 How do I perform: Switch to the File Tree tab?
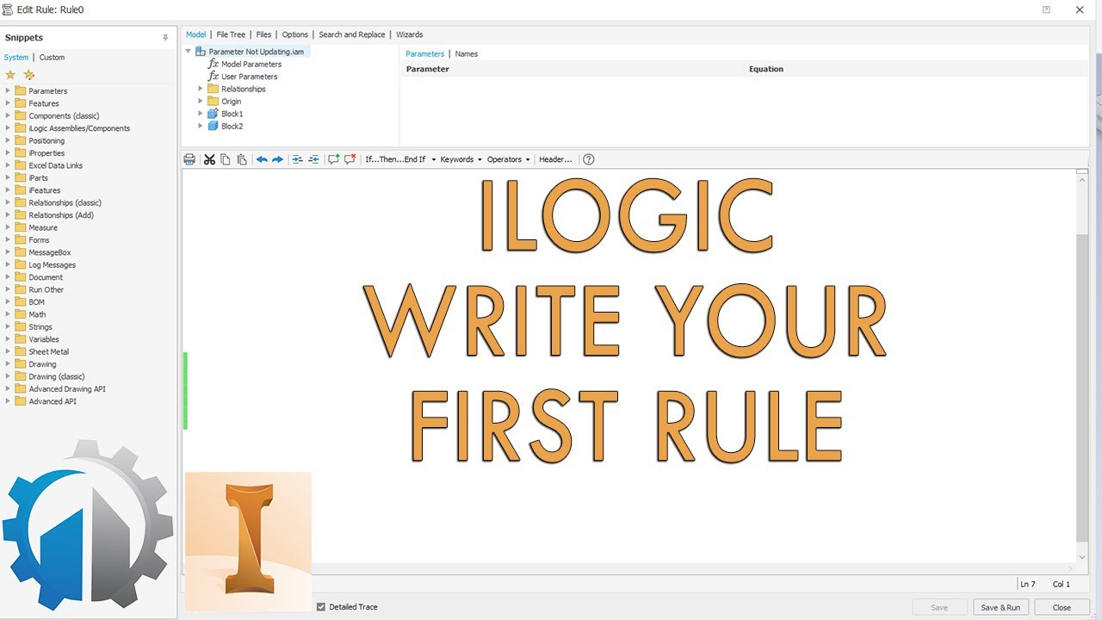tap(231, 34)
